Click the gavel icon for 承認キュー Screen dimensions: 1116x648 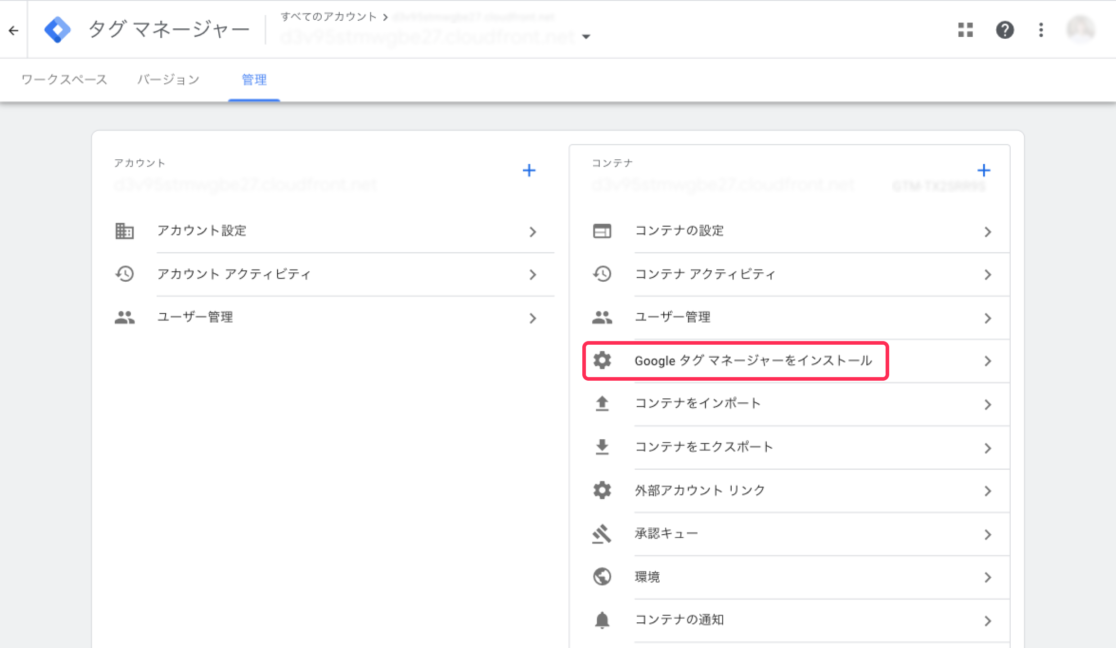(x=602, y=534)
